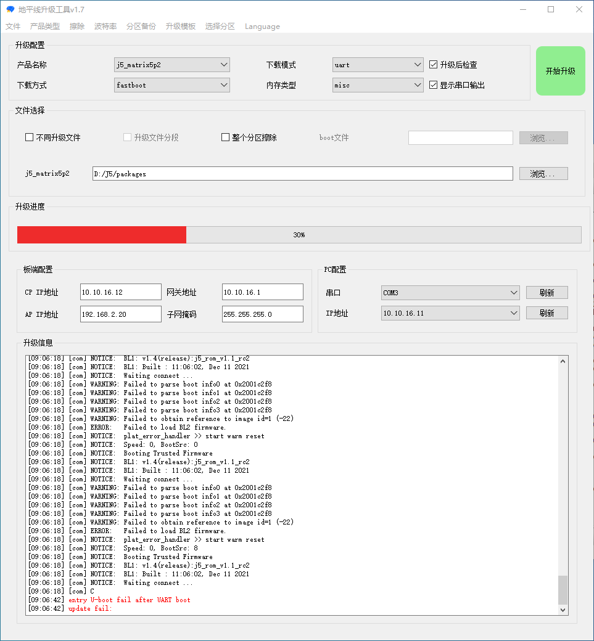The image size is (594, 641).
Task: Click 浏览 next to the D:/J5/packages path
Action: click(543, 174)
